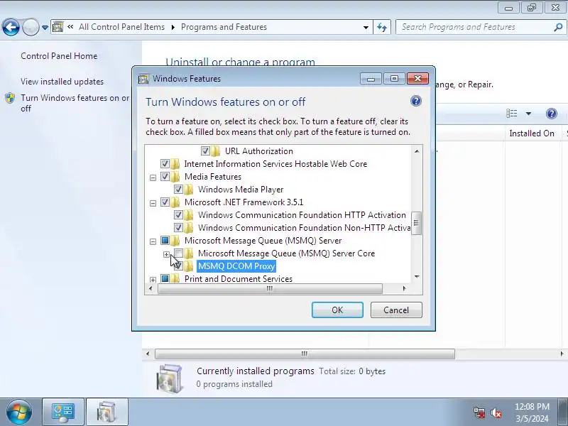
Task: Expand the Print and Document Services node
Action: click(x=153, y=280)
